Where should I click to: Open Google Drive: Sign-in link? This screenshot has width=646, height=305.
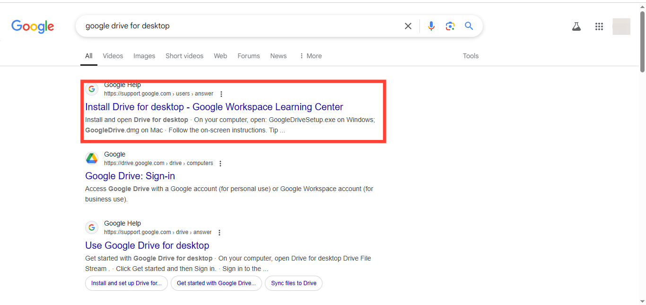(130, 176)
